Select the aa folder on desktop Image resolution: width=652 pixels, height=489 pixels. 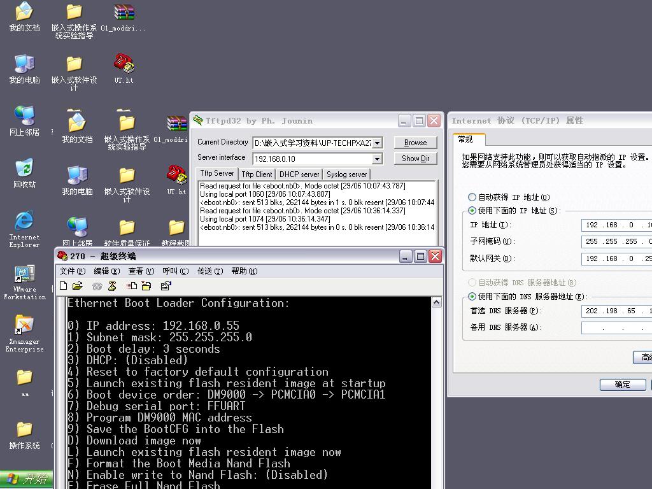[25, 383]
